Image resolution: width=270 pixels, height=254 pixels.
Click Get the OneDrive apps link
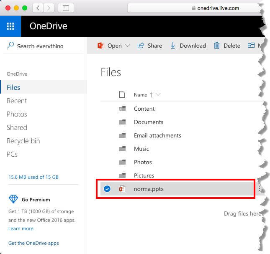point(33,243)
